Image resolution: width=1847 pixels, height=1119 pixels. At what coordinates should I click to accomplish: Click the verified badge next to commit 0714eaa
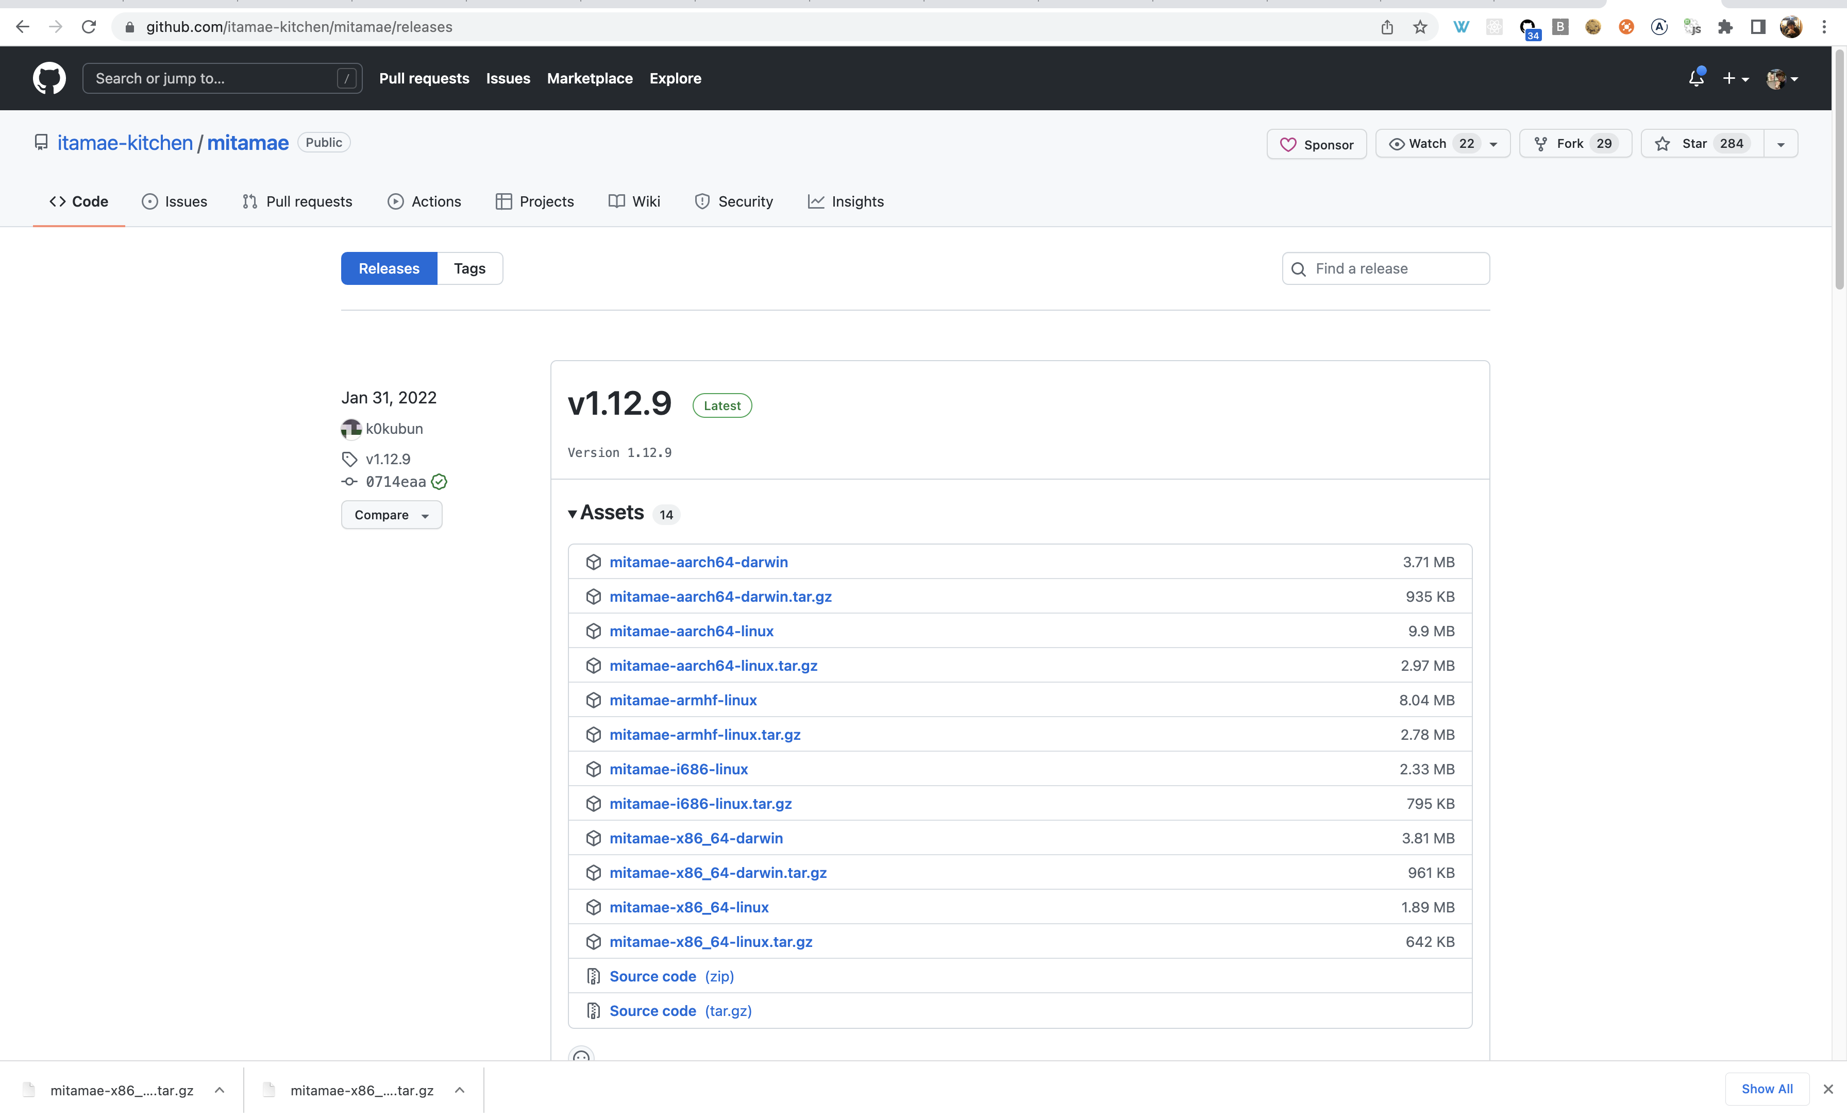coord(439,482)
